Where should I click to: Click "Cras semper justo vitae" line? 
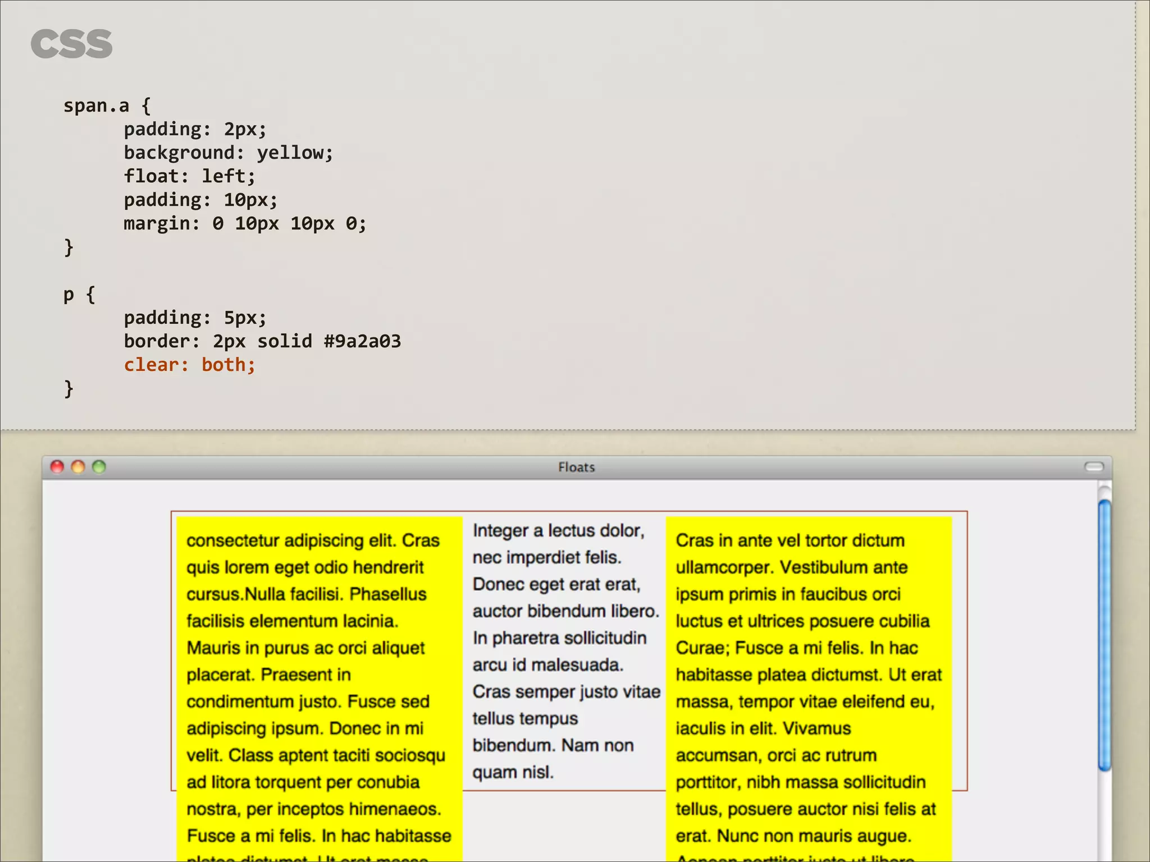coord(567,691)
